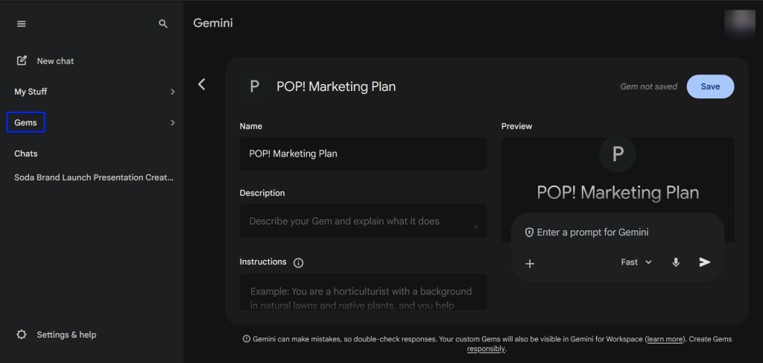
Task: Click the New chat compose icon
Action: (x=22, y=60)
